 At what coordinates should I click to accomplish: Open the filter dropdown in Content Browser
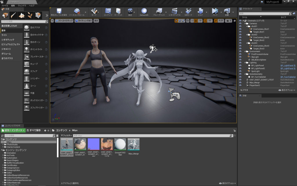pyautogui.click(x=66, y=136)
